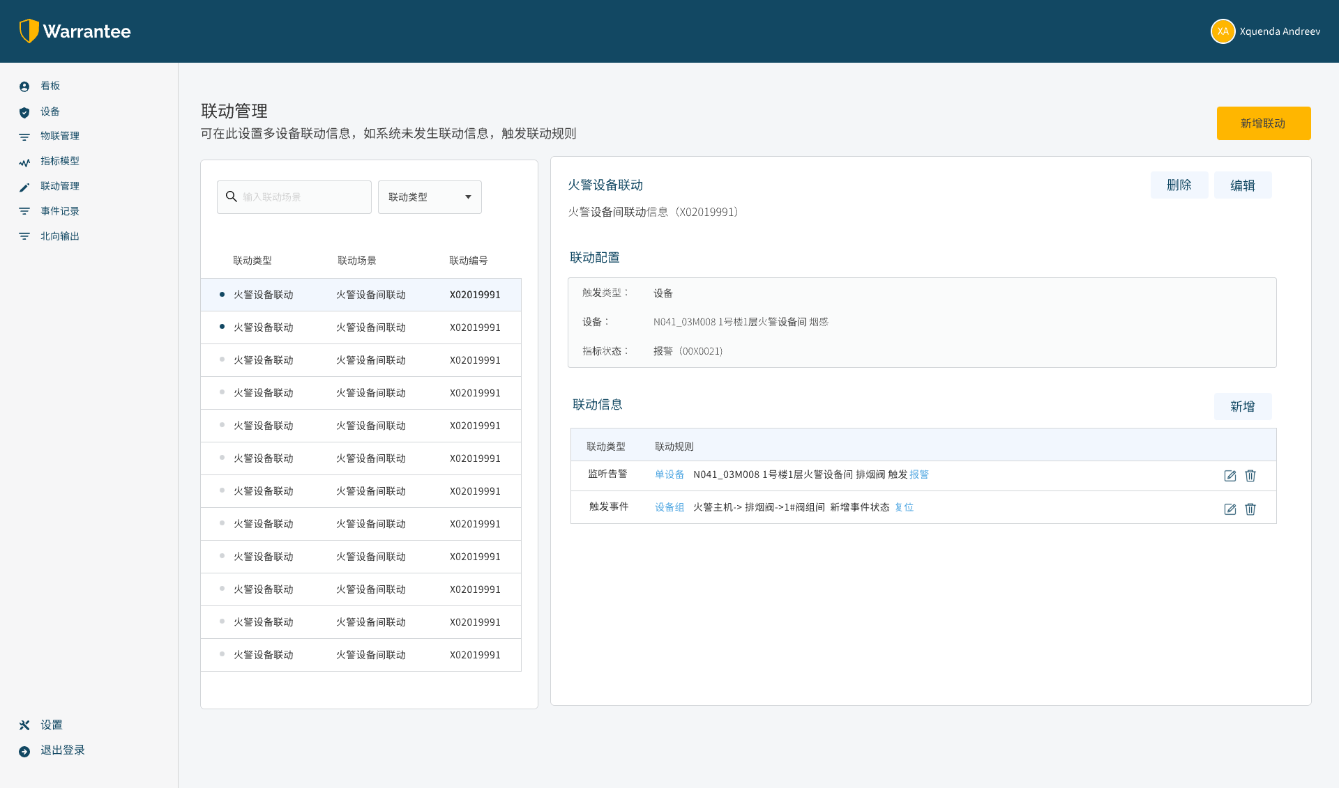Click the 删除 button
The width and height of the screenshot is (1339, 788).
[x=1179, y=185]
